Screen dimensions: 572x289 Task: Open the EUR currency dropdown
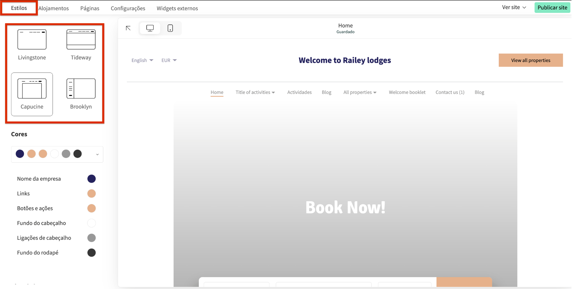click(169, 60)
